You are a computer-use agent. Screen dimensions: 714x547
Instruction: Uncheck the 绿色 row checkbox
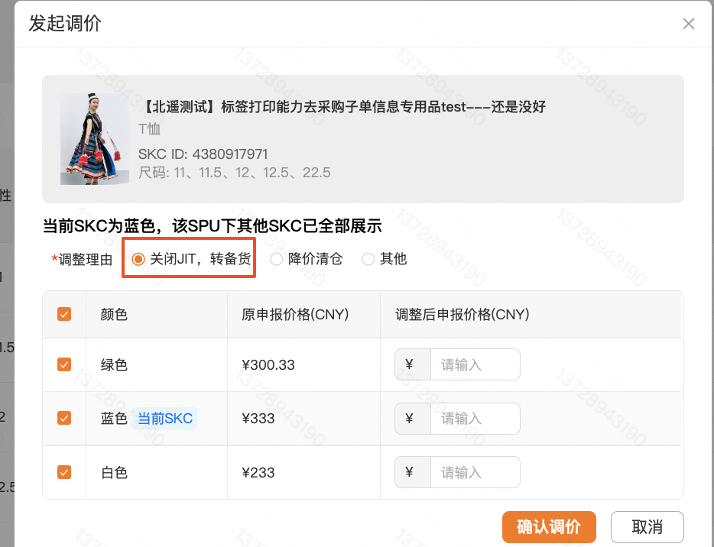click(x=64, y=364)
